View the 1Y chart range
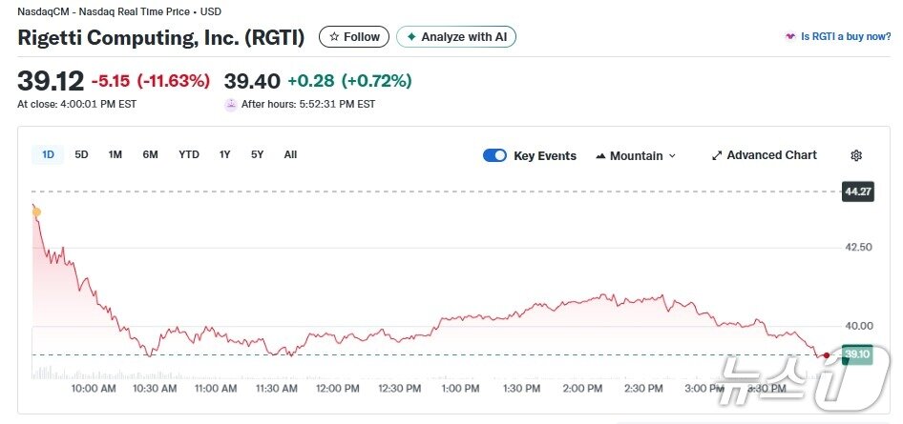The width and height of the screenshot is (903, 424). pyautogui.click(x=224, y=154)
